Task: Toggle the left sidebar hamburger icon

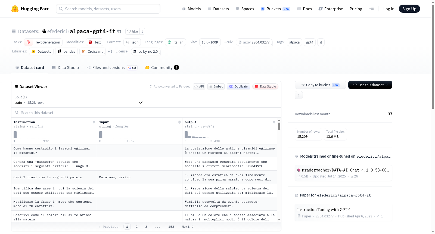Action: coord(1,84)
